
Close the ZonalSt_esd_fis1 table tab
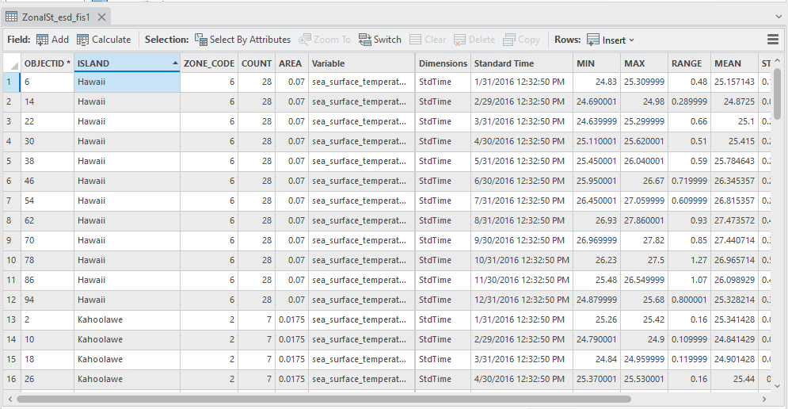point(101,17)
